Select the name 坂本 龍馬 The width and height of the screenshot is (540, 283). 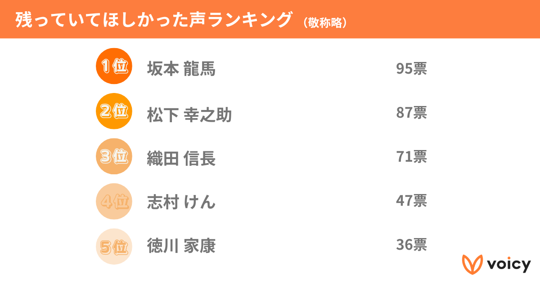pyautogui.click(x=181, y=69)
